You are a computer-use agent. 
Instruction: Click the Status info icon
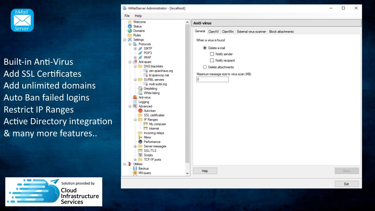pyautogui.click(x=130, y=26)
